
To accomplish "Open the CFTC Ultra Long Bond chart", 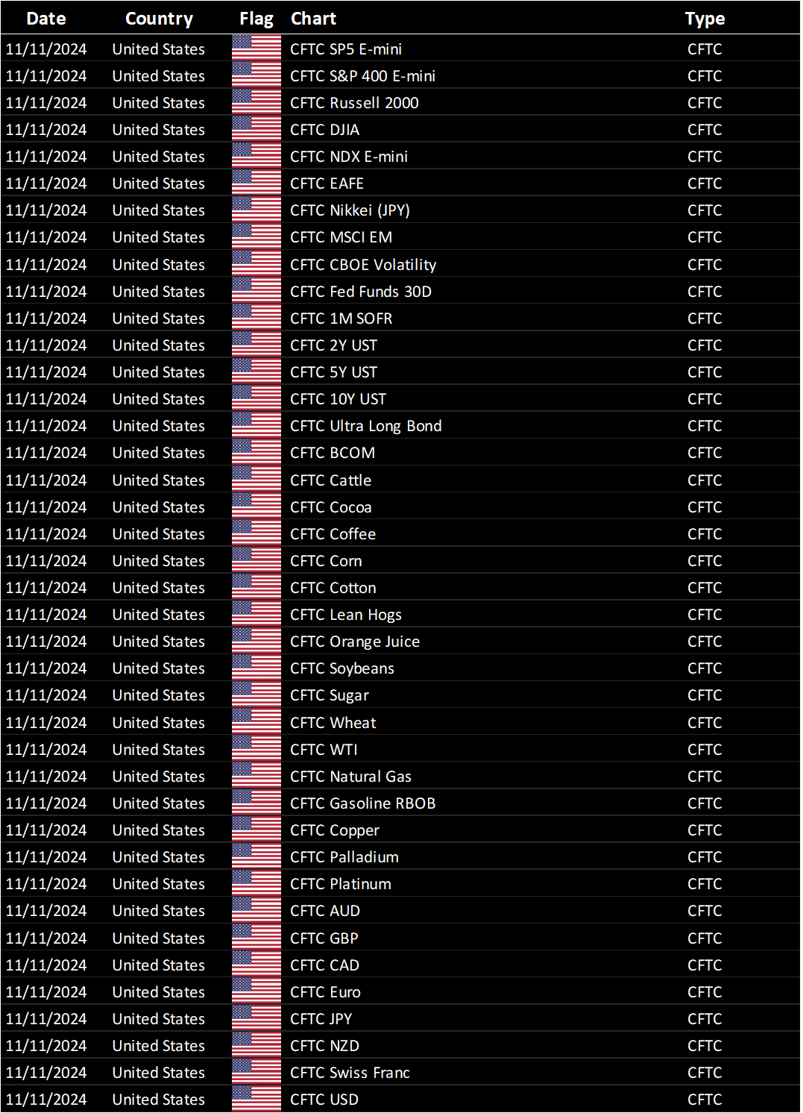I will [x=366, y=425].
